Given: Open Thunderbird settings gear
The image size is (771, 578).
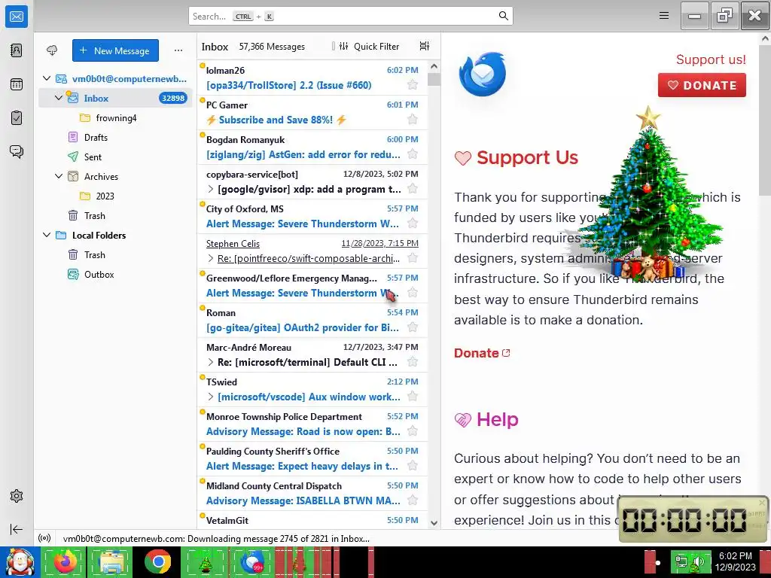Looking at the screenshot, I should [17, 496].
